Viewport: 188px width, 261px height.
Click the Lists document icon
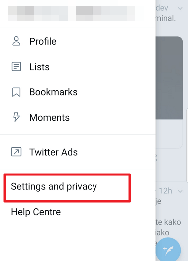16,67
